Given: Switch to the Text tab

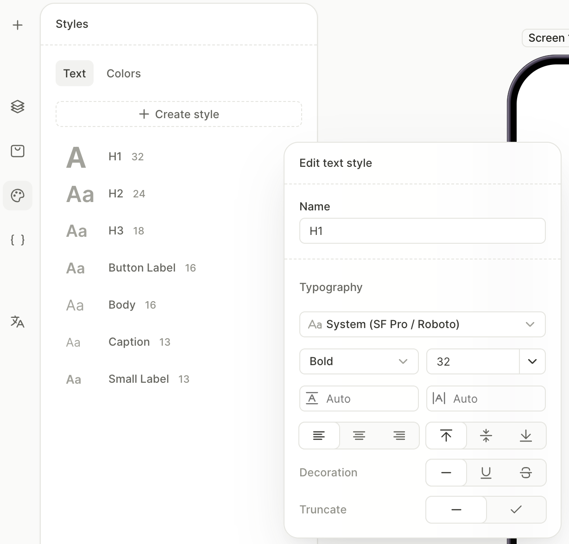Looking at the screenshot, I should (75, 73).
